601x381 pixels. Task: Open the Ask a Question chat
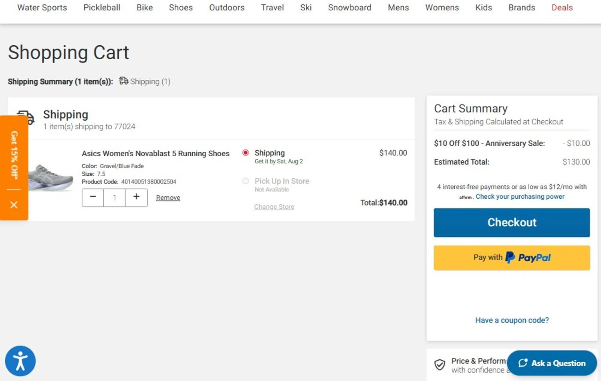[552, 363]
